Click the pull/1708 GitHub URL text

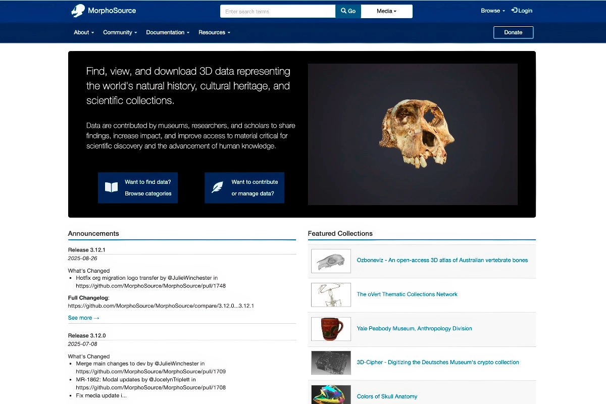click(x=151, y=388)
